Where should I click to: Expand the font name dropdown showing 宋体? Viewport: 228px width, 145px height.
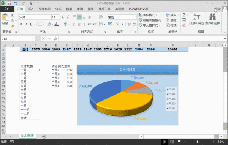pyautogui.click(x=50, y=17)
